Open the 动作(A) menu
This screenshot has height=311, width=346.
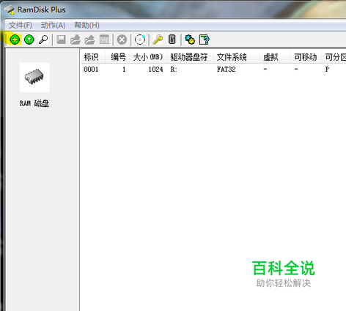53,25
